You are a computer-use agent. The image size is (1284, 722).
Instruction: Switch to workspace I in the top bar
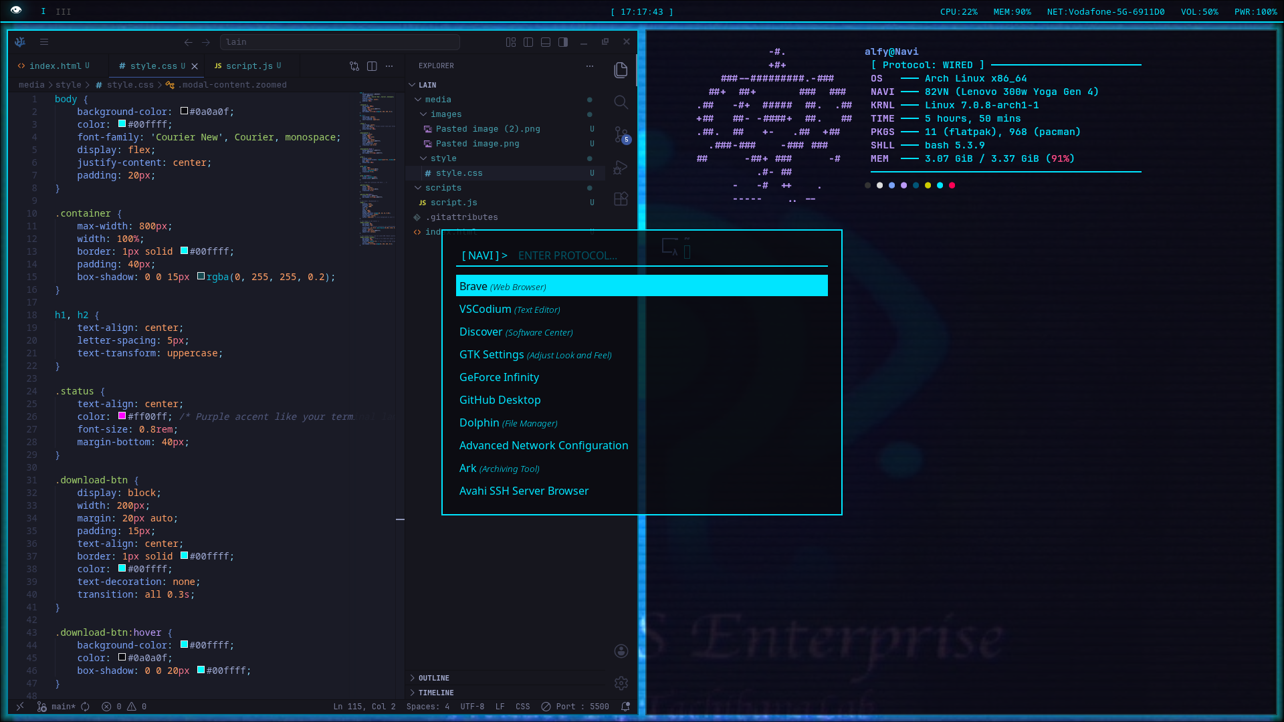click(x=43, y=11)
